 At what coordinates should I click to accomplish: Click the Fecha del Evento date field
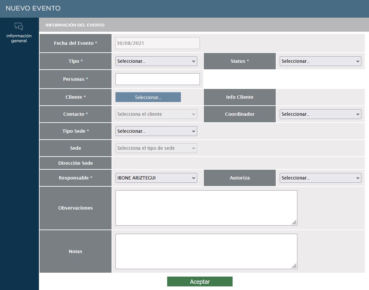pos(157,43)
